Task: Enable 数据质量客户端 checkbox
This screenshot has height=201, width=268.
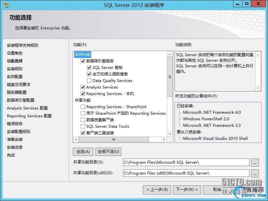Action: (x=83, y=120)
